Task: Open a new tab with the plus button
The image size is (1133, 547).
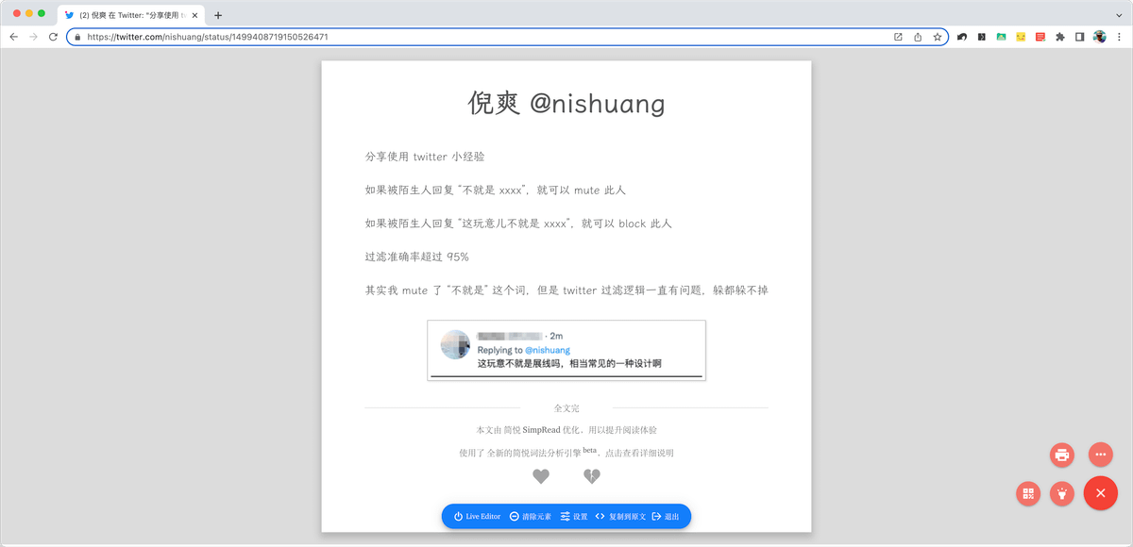Action: tap(218, 15)
